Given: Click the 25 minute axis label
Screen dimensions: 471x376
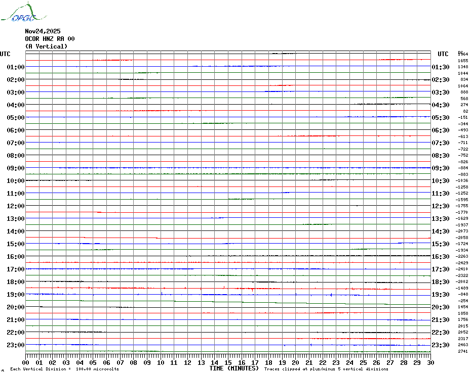Looking at the screenshot, I should [363, 362].
